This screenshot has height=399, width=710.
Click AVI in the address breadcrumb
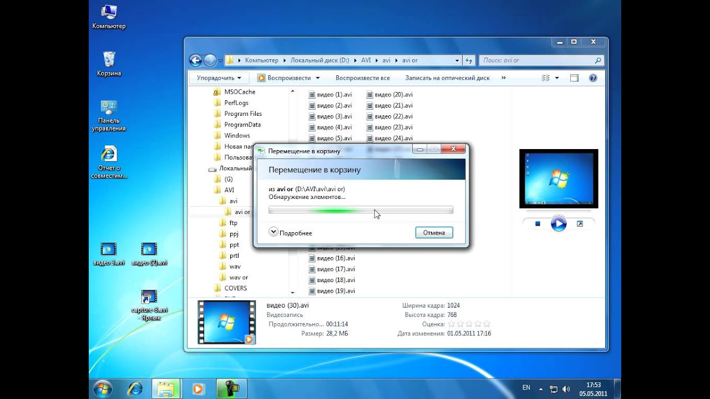[366, 60]
